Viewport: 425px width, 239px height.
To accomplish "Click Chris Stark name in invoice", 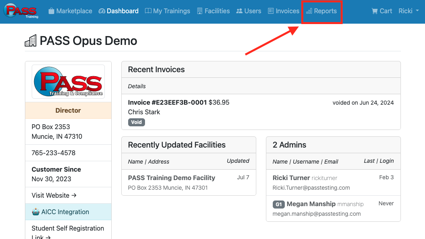I will [144, 112].
